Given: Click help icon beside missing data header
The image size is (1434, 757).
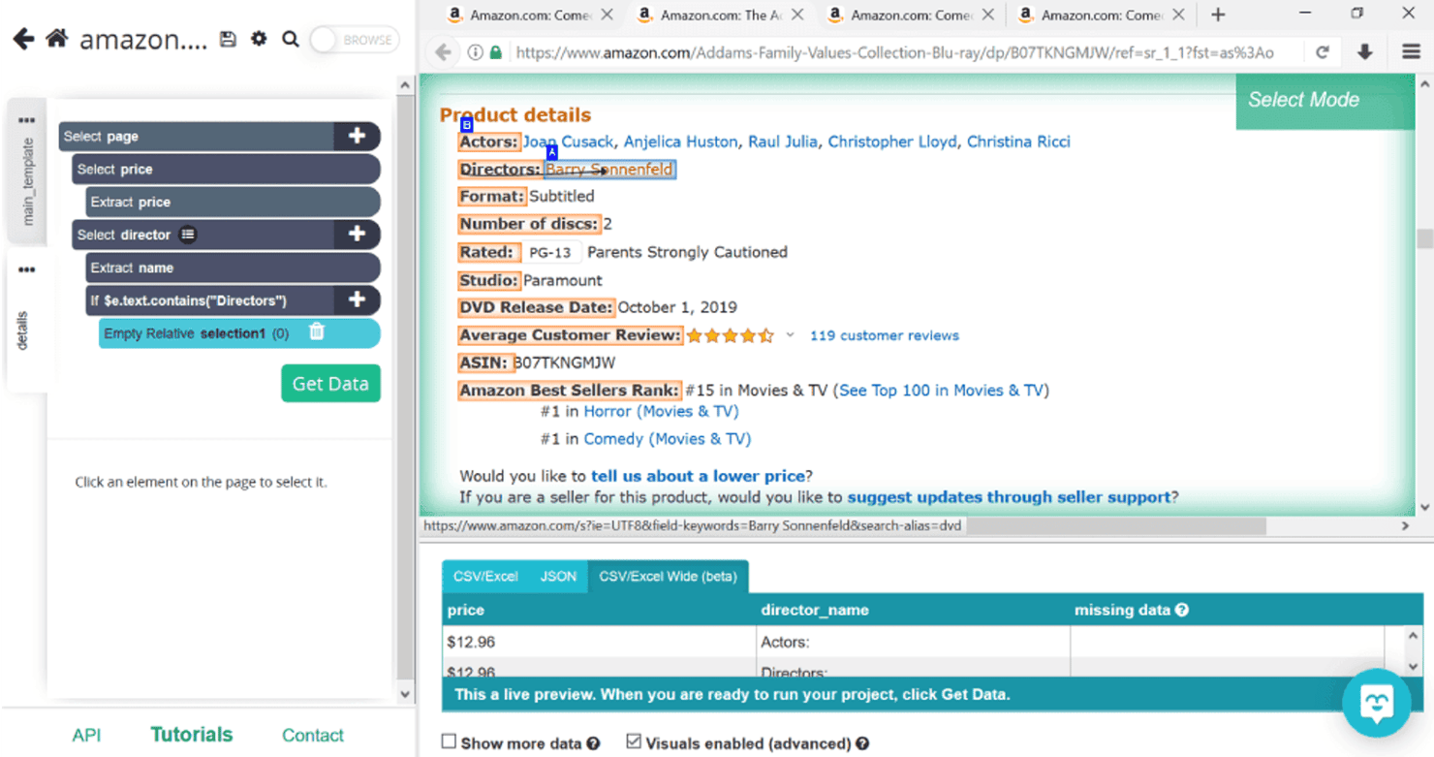Looking at the screenshot, I should [1182, 610].
